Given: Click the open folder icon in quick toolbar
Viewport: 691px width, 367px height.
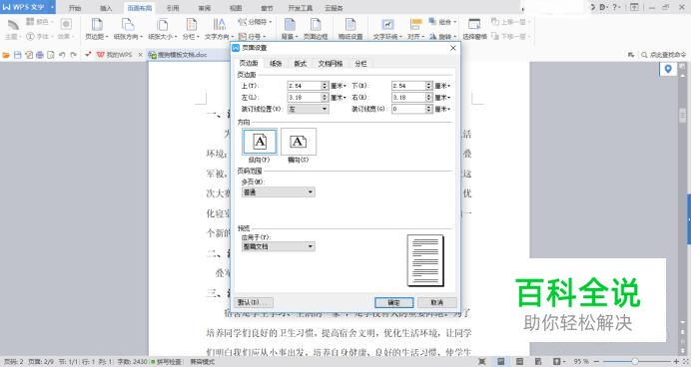Looking at the screenshot, I should [6, 55].
